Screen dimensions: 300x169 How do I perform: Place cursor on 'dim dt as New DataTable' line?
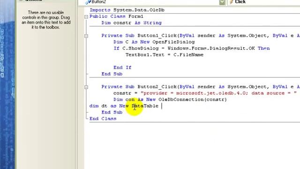coord(124,106)
